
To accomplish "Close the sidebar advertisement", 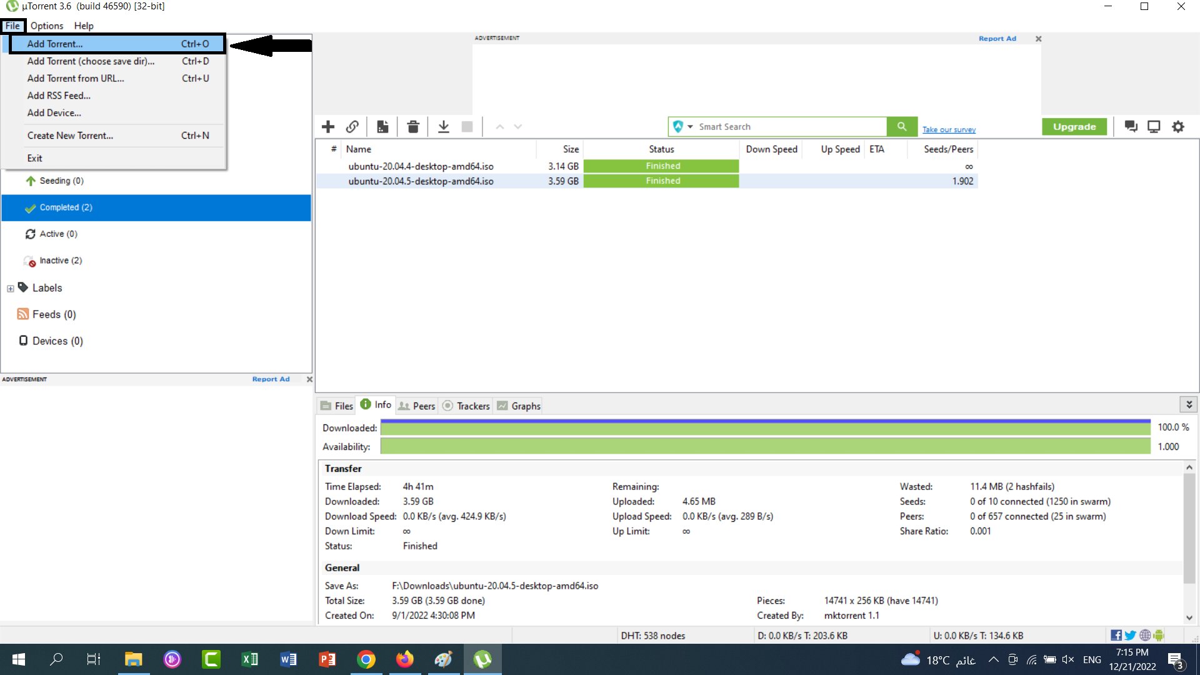I will tap(309, 379).
